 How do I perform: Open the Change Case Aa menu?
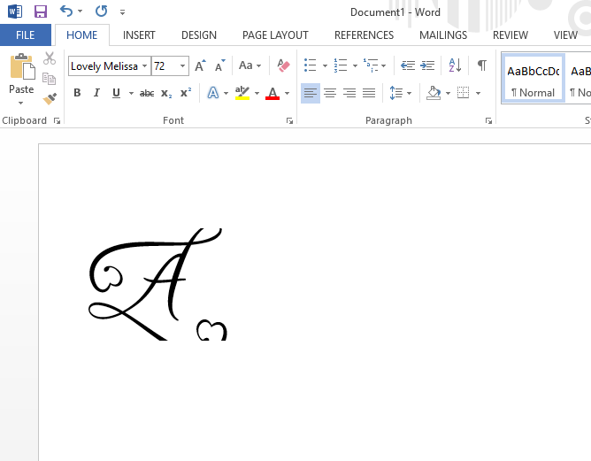click(x=249, y=65)
